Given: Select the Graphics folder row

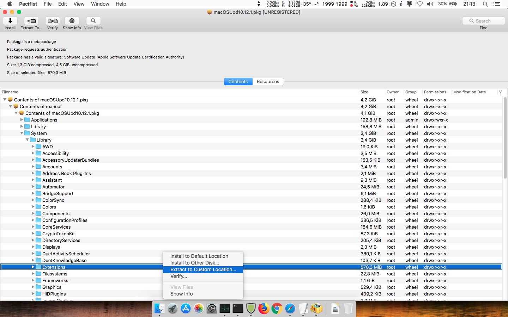Looking at the screenshot, I should [251, 287].
